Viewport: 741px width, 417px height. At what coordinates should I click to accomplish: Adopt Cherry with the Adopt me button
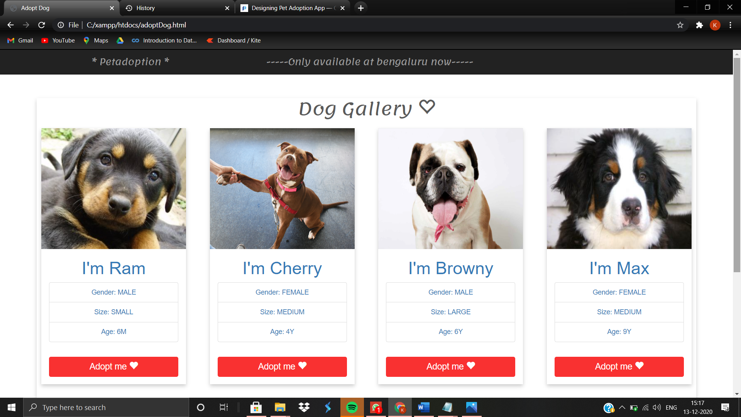pyautogui.click(x=282, y=366)
